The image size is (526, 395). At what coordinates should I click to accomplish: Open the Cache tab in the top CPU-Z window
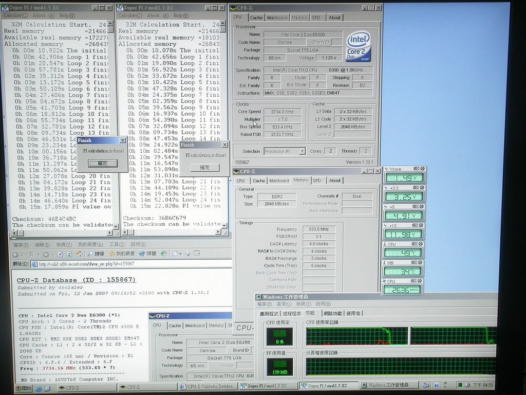coord(256,18)
